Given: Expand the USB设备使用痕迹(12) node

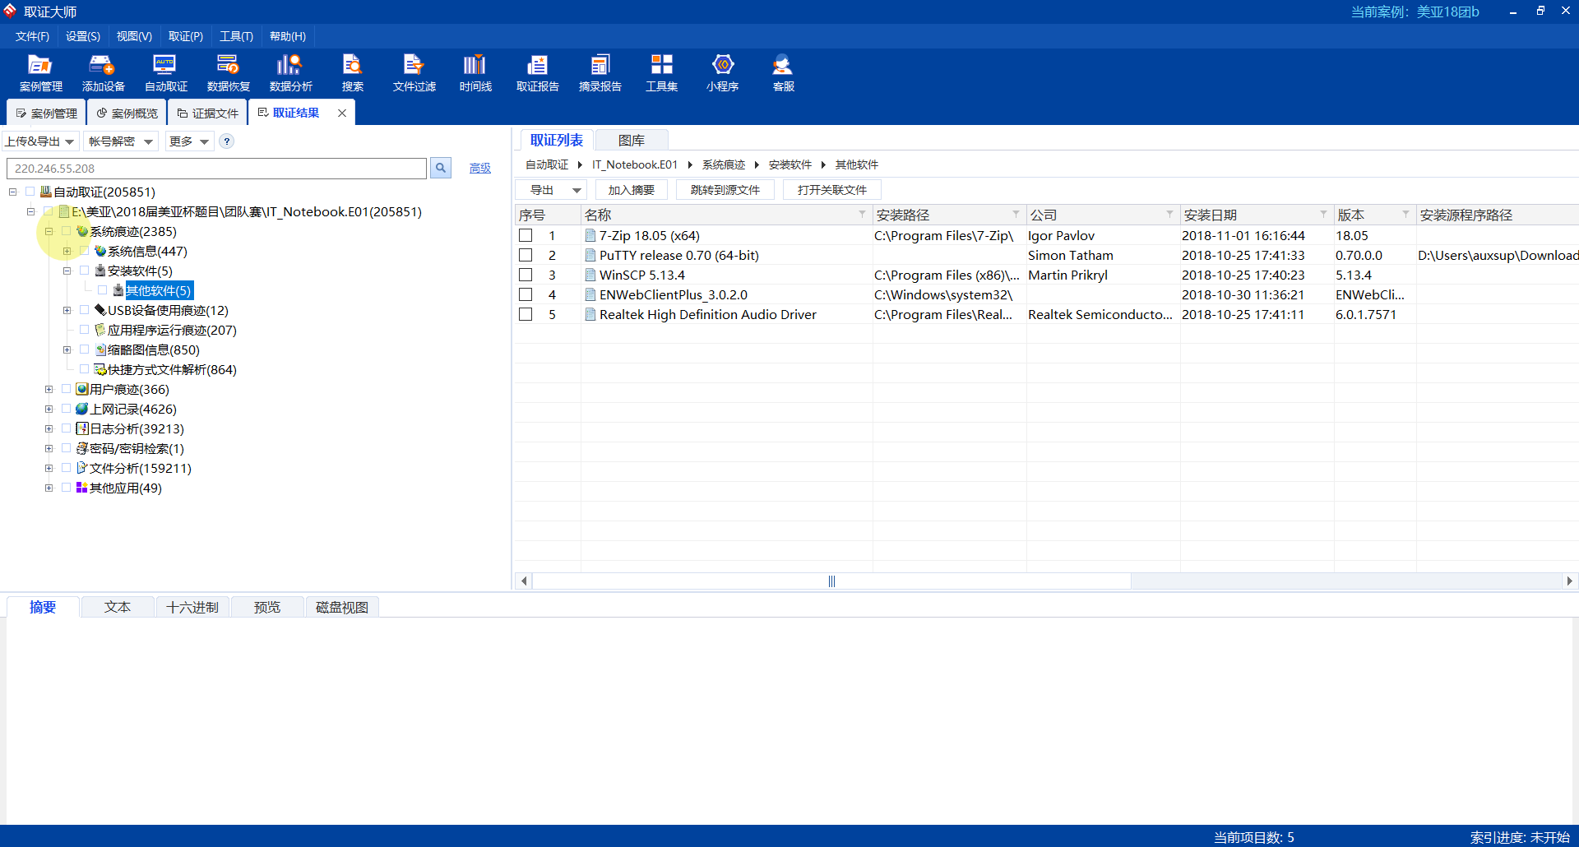Looking at the screenshot, I should [67, 310].
